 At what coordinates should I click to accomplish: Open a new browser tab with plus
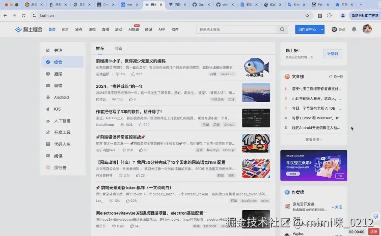pos(361,5)
